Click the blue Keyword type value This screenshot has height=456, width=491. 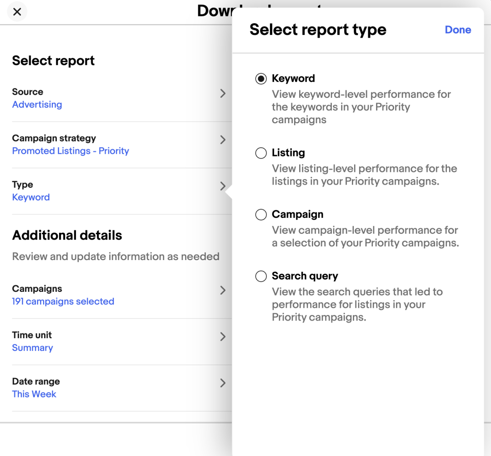(31, 197)
